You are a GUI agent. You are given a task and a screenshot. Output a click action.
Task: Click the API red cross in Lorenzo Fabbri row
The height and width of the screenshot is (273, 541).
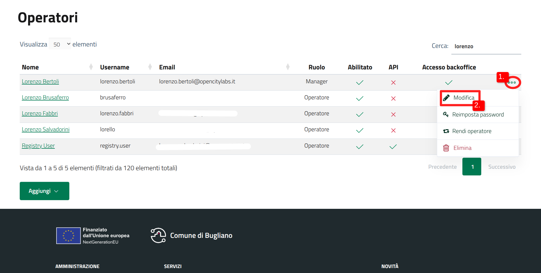coord(393,114)
